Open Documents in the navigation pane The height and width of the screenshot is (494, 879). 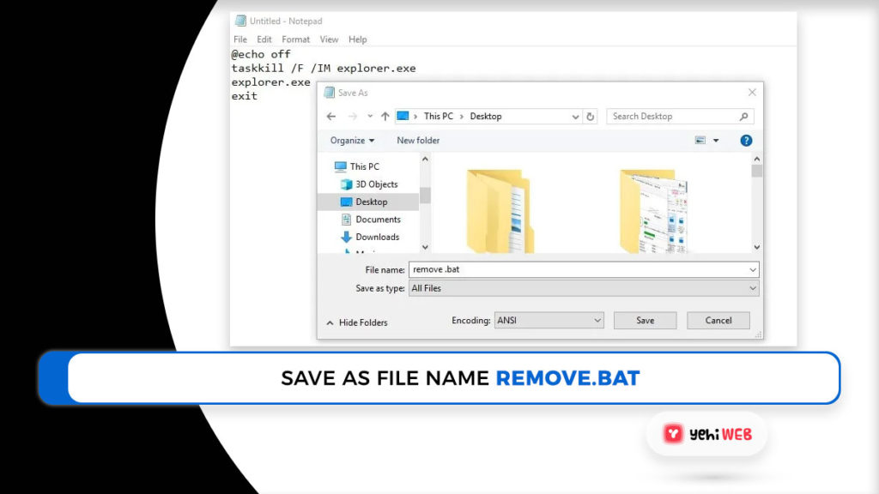click(378, 220)
